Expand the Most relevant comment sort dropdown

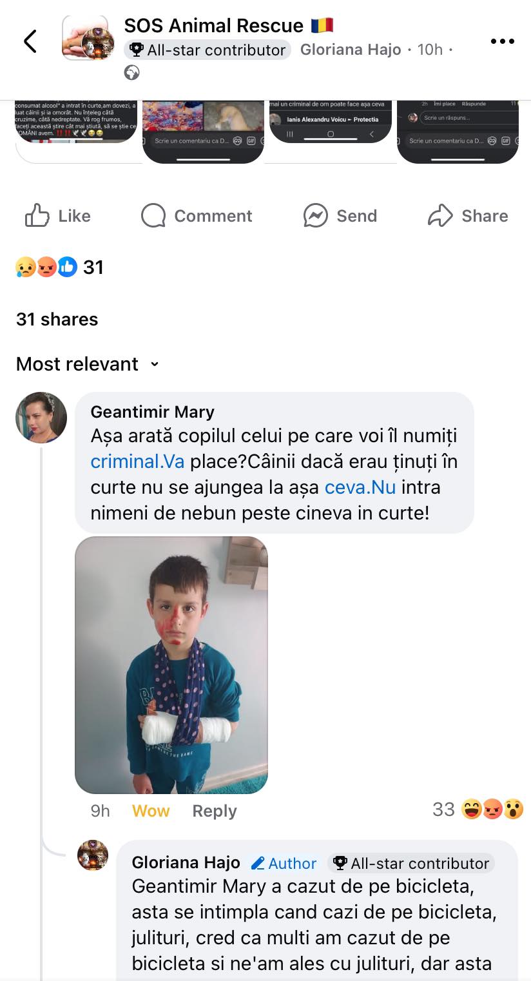tap(87, 364)
